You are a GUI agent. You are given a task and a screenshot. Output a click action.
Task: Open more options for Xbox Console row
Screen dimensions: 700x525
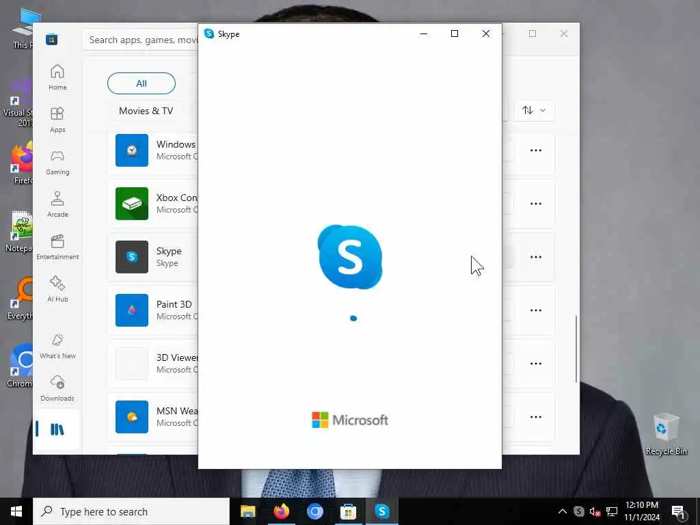pos(536,204)
